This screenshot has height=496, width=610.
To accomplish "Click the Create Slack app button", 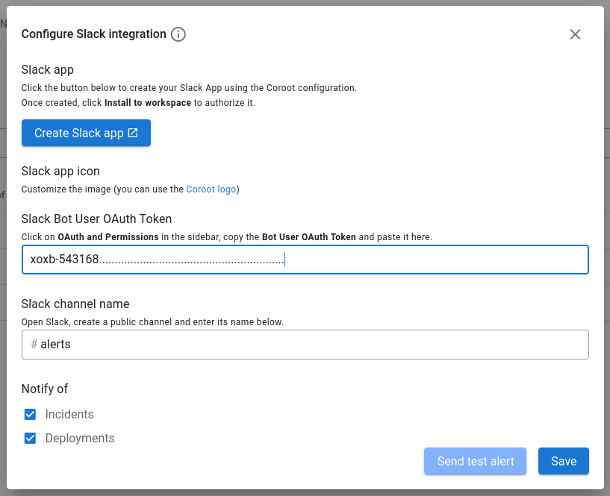I will point(86,133).
